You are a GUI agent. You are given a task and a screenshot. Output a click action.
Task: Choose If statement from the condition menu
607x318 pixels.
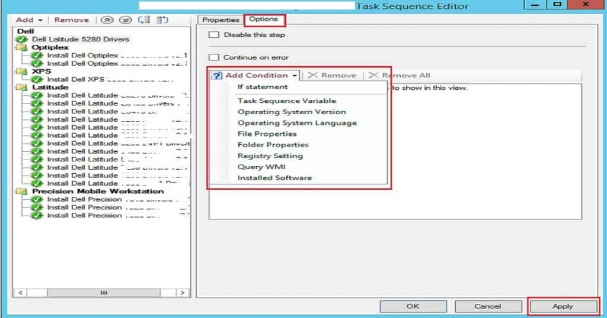(263, 87)
